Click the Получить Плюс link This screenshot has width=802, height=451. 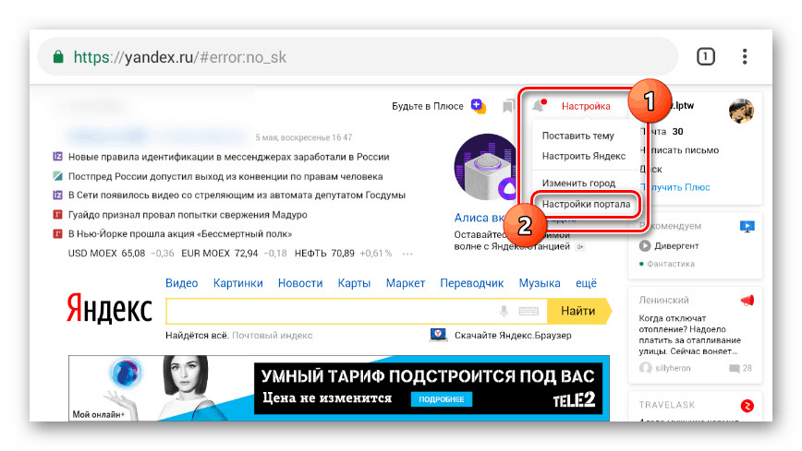675,187
